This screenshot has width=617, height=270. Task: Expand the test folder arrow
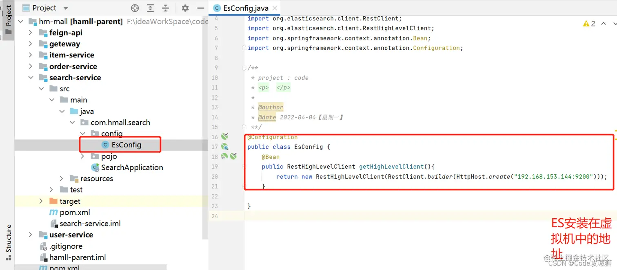[51, 190]
